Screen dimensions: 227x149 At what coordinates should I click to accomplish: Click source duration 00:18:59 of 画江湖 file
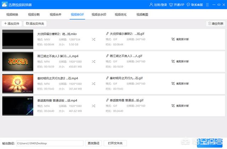tap(49, 66)
